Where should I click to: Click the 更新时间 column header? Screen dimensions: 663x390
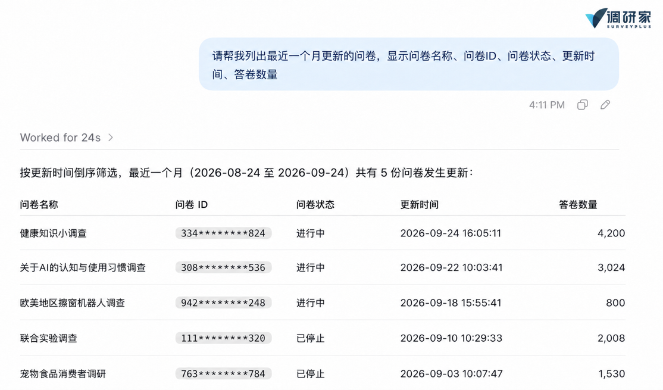coord(420,205)
